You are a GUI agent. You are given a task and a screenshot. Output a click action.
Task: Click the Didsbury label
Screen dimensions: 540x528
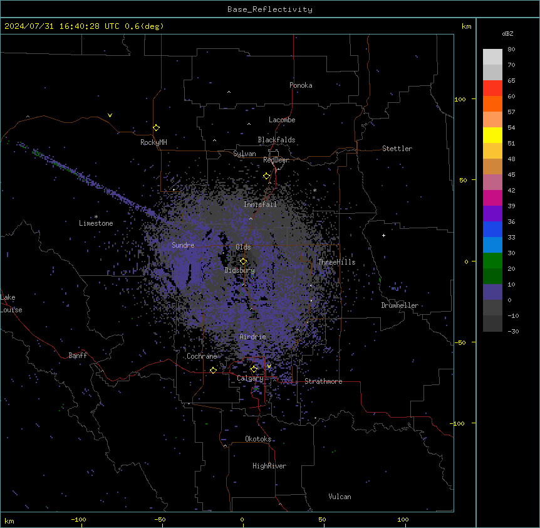click(240, 270)
